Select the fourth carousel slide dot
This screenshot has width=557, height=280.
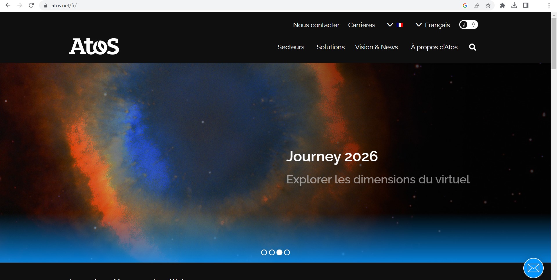(x=287, y=252)
